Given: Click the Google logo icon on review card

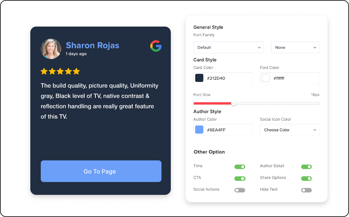Looking at the screenshot, I should pos(156,46).
